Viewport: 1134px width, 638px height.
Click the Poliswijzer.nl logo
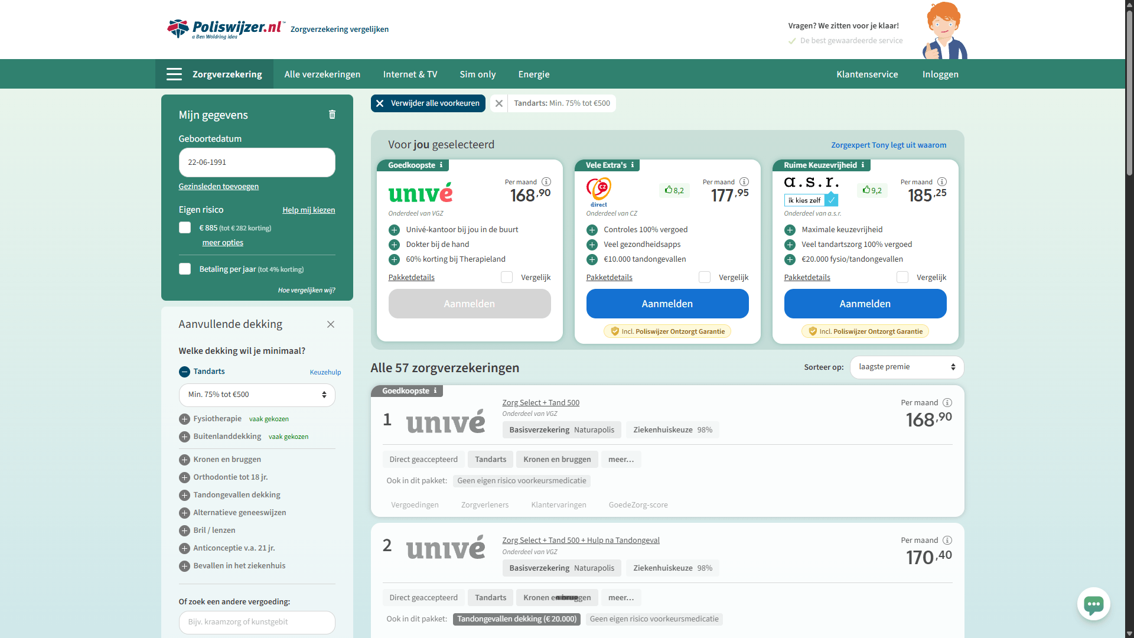pyautogui.click(x=226, y=28)
